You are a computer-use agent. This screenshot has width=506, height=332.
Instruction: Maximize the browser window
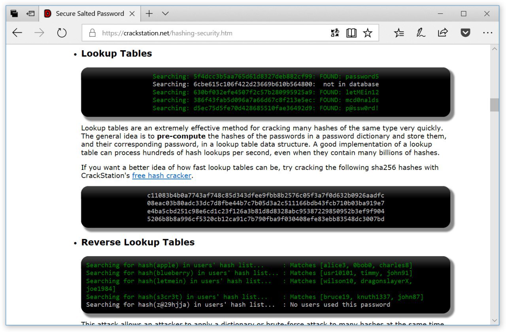[464, 13]
